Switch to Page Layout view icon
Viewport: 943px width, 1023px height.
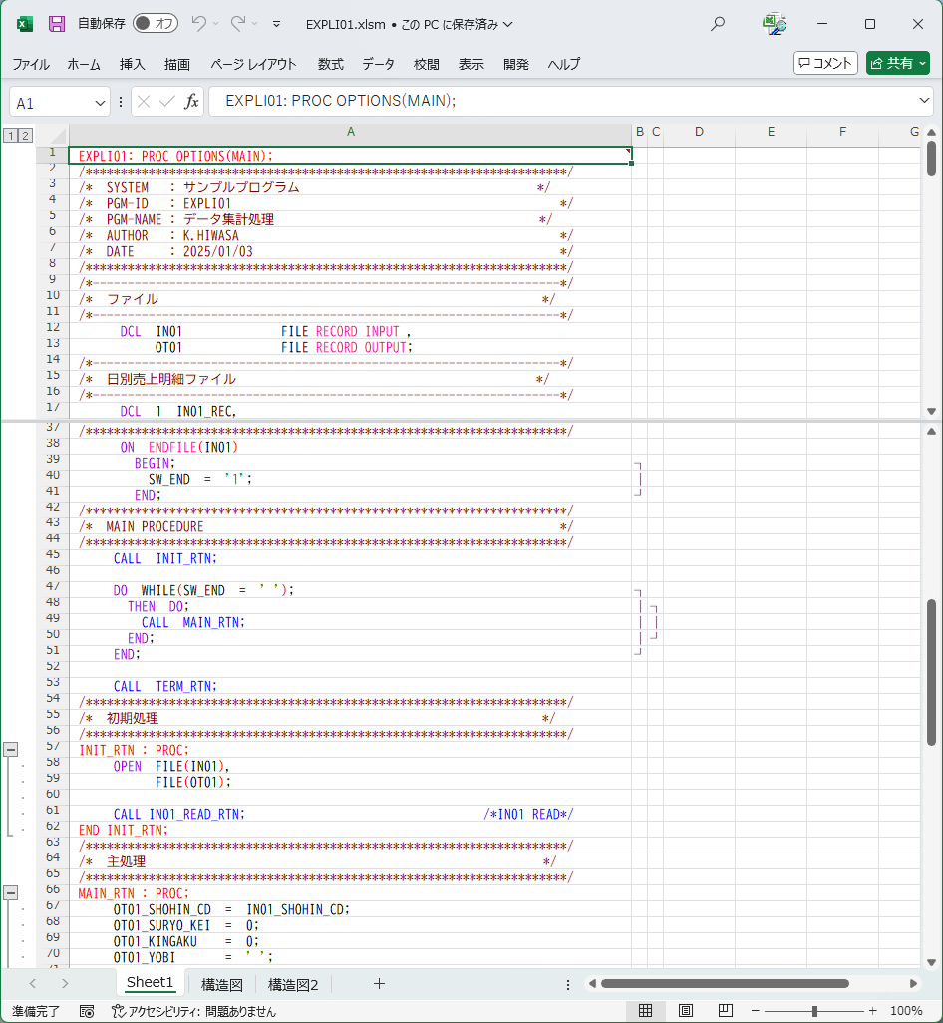point(686,1010)
